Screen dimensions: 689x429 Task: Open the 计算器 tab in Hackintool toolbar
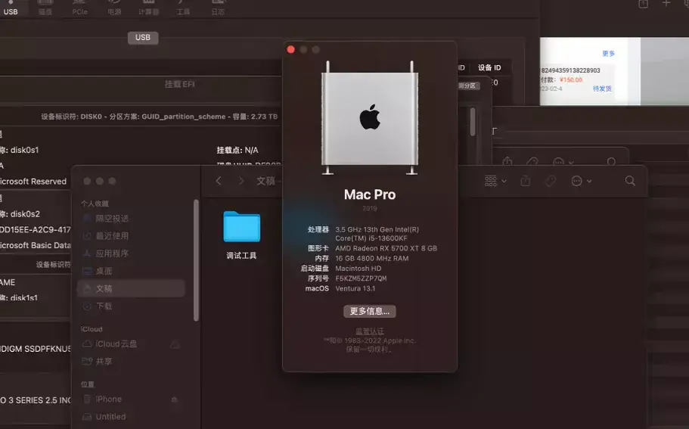pos(148,8)
